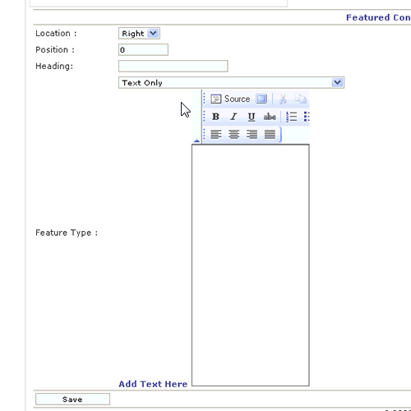The image size is (411, 411).
Task: Click into the Heading input field
Action: (173, 66)
